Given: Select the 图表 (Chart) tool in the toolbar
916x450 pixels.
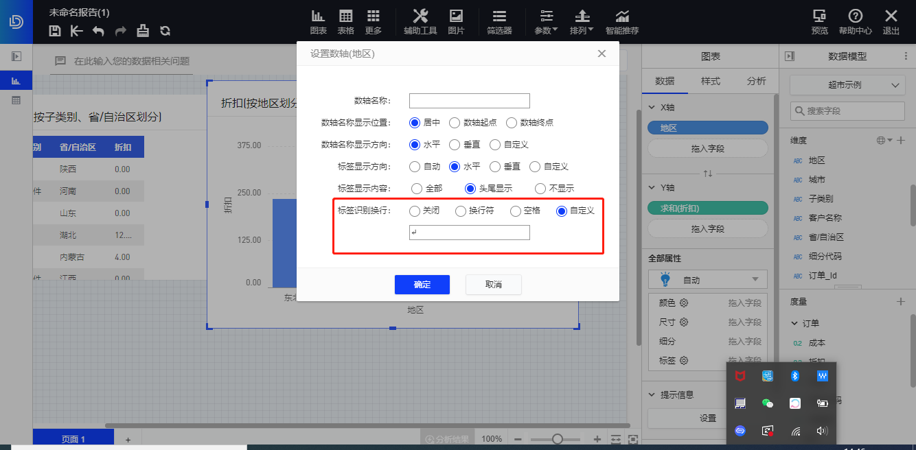Looking at the screenshot, I should pyautogui.click(x=318, y=21).
